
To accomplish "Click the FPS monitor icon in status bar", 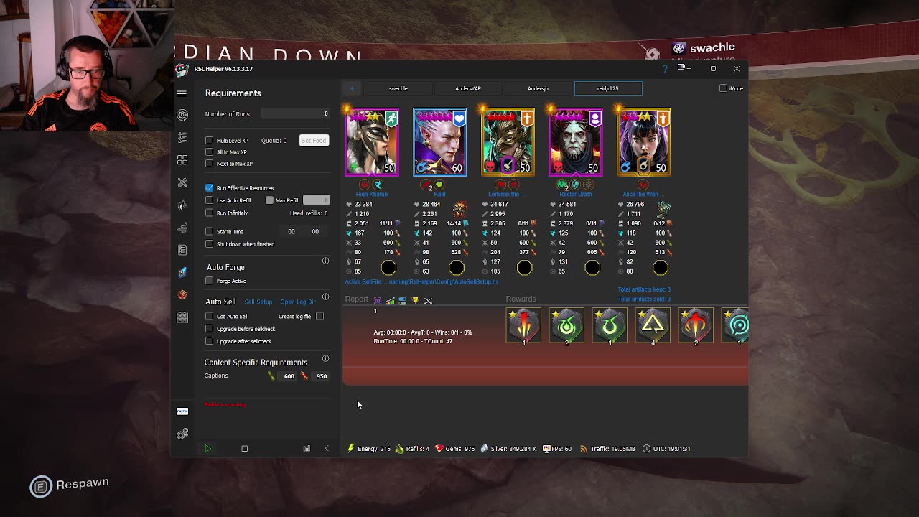I will click(x=546, y=449).
